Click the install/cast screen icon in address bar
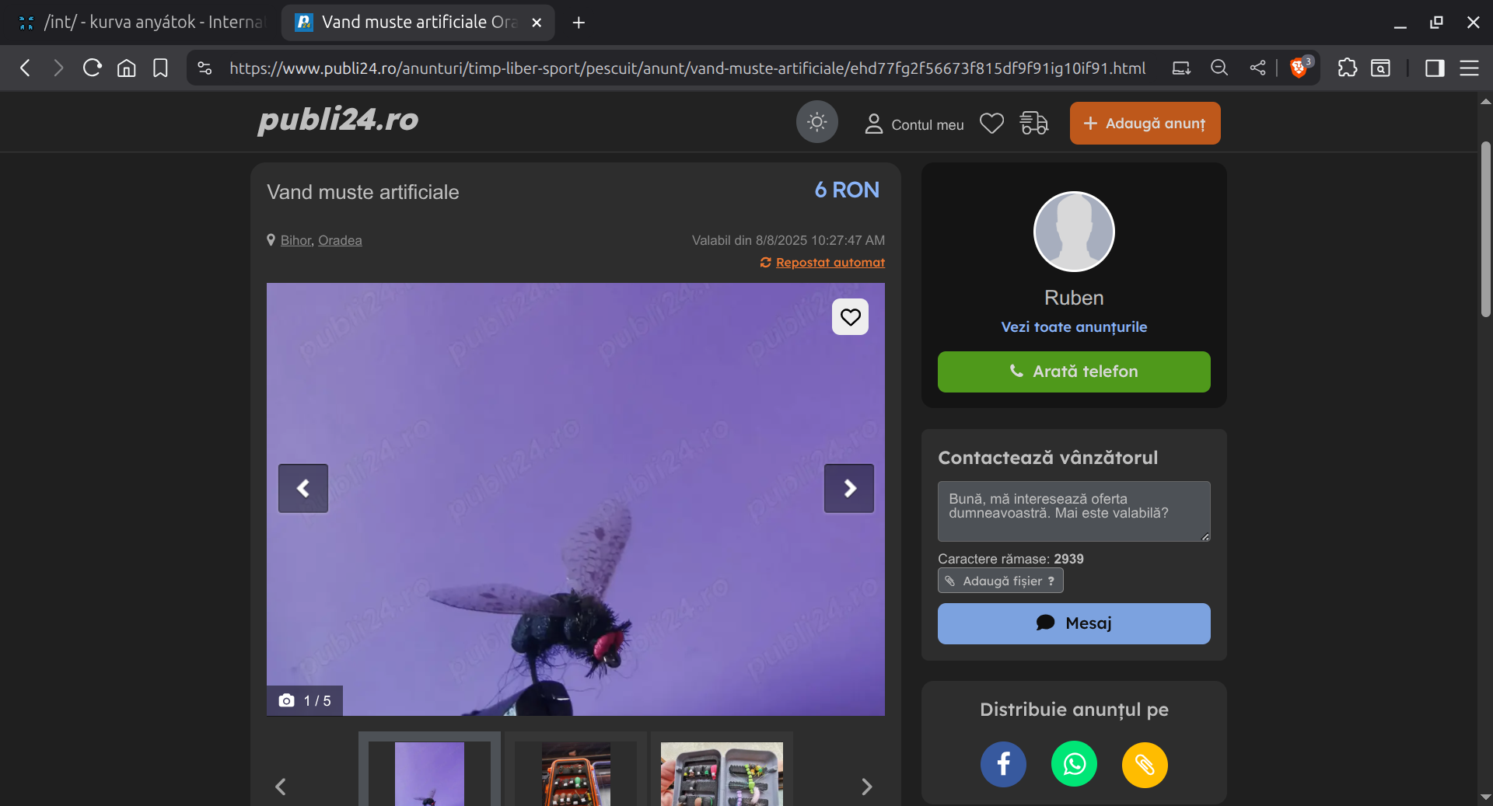 tap(1181, 68)
